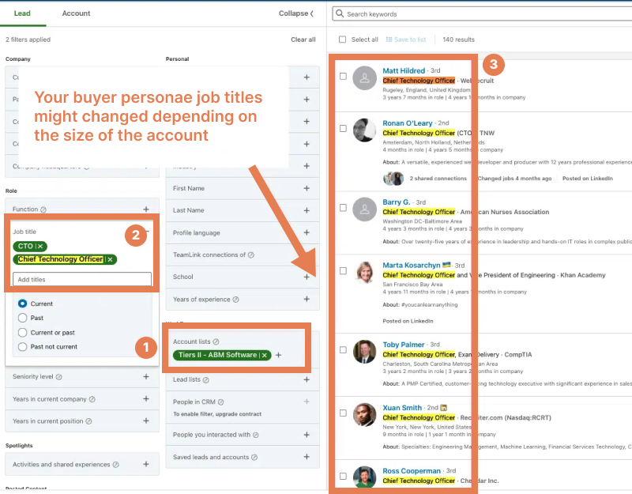632x494 pixels.
Task: Open Matt Hildred's profile link
Action: tap(404, 70)
